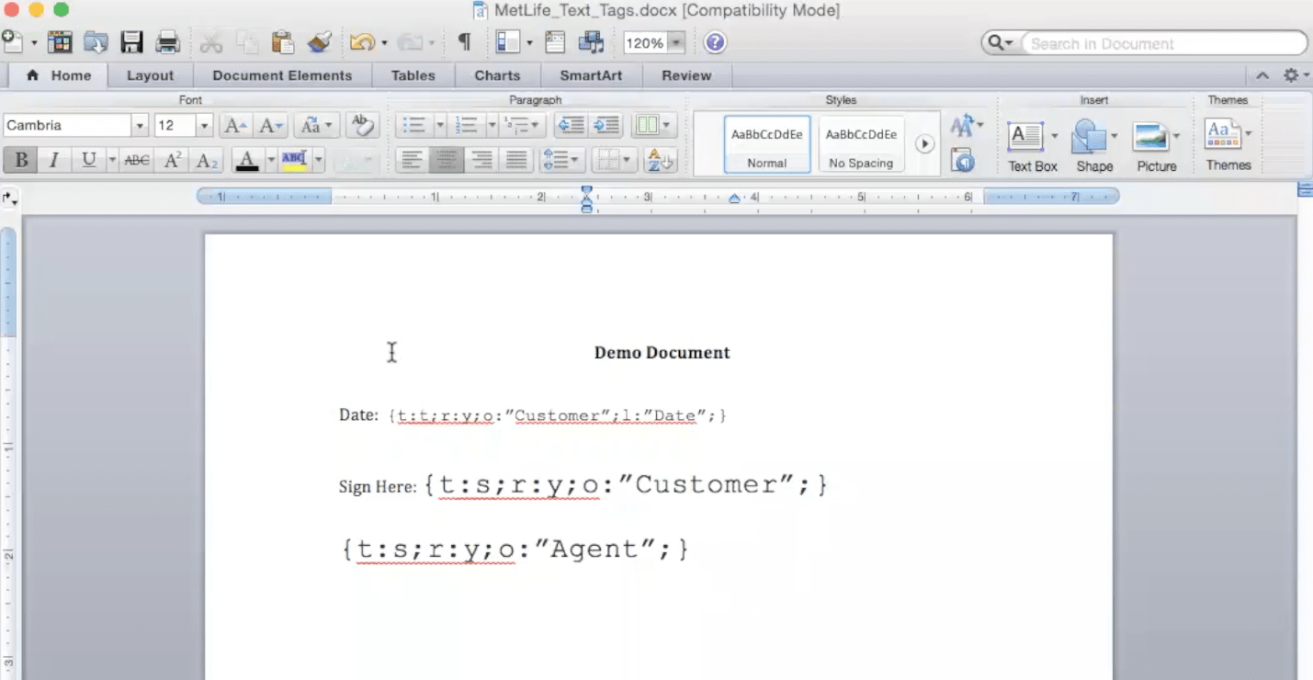Open the Document Elements tab
Viewport: 1313px width, 680px height.
click(x=282, y=75)
